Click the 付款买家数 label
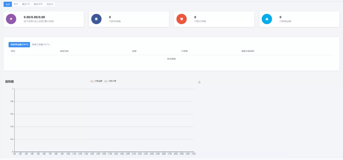Screen dimensions: 343x160 click(x=115, y=22)
